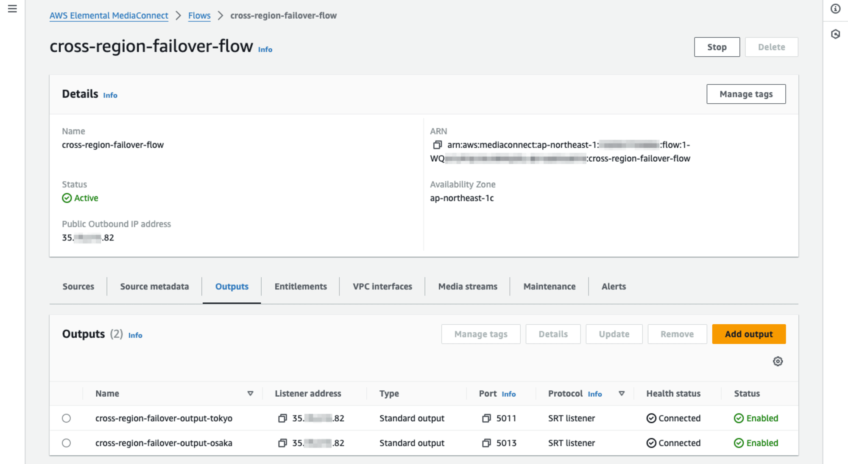Screen dimensions: 848x464
Task: Click cross-region-failover-output-tokyo name cell
Action: pos(164,418)
